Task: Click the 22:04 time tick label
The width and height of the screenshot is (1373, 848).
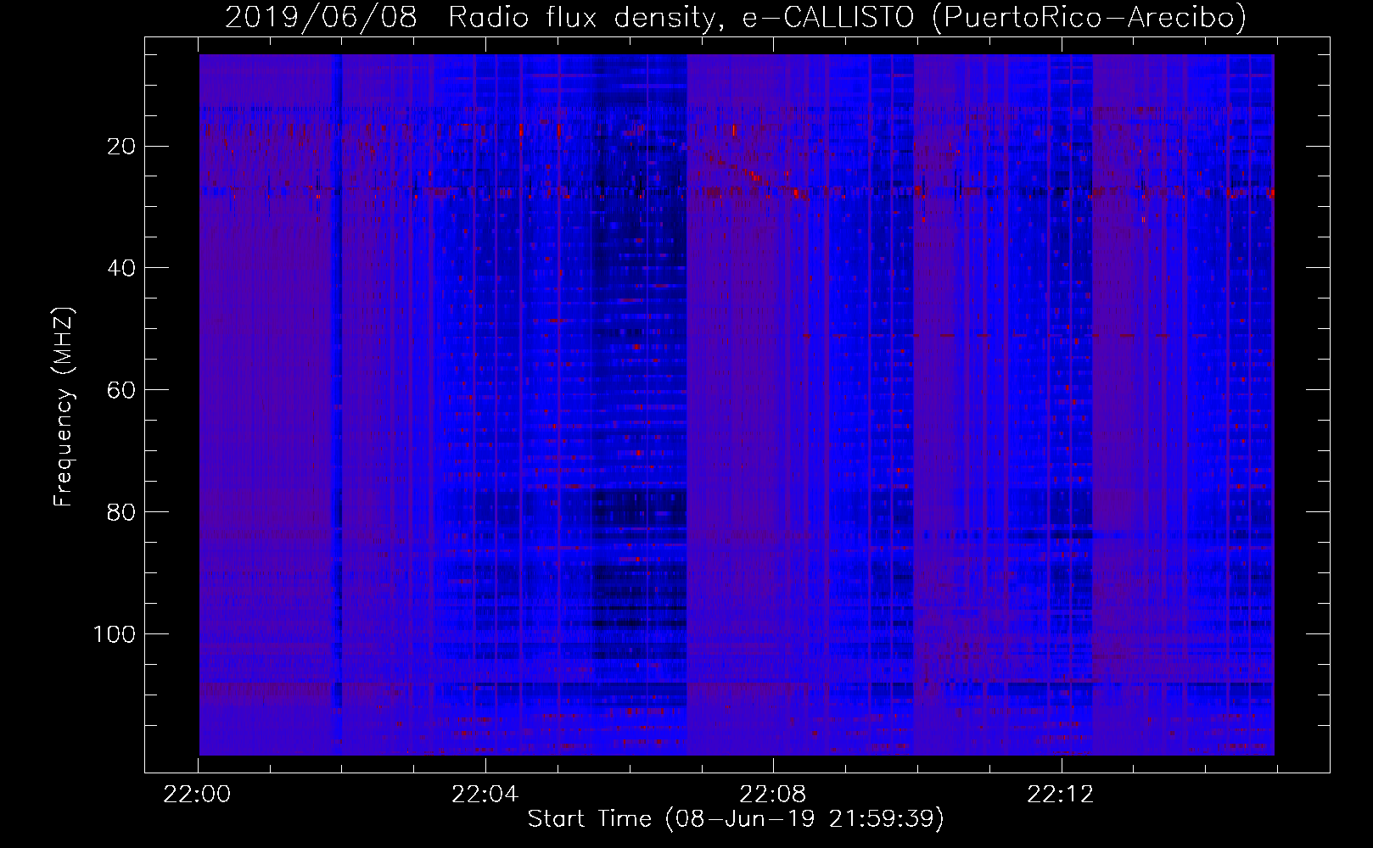Action: pos(485,795)
